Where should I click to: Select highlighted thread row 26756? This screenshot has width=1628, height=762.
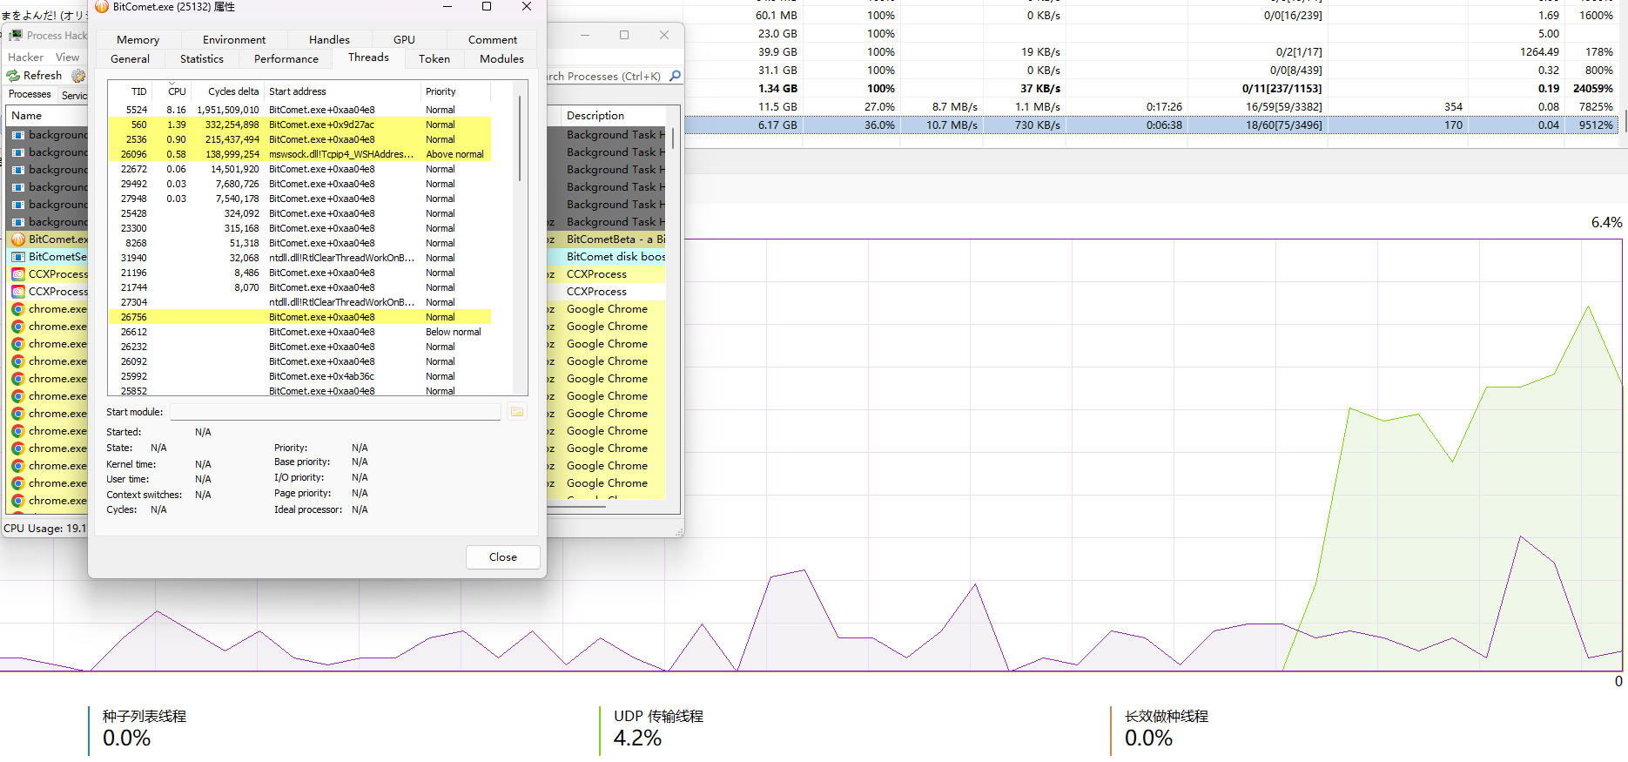click(299, 317)
